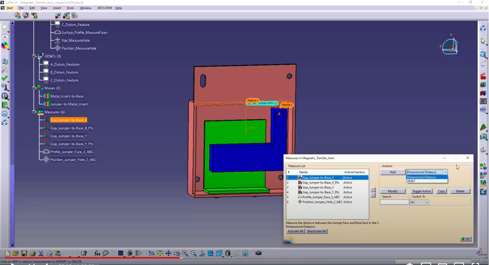Viewport: 489px width, 265px height.
Task: Click OK in the Measures dialog
Action: tap(466, 239)
